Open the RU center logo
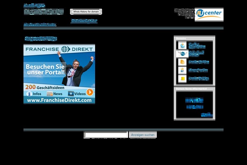The width and height of the screenshot is (247, 165). (209, 14)
